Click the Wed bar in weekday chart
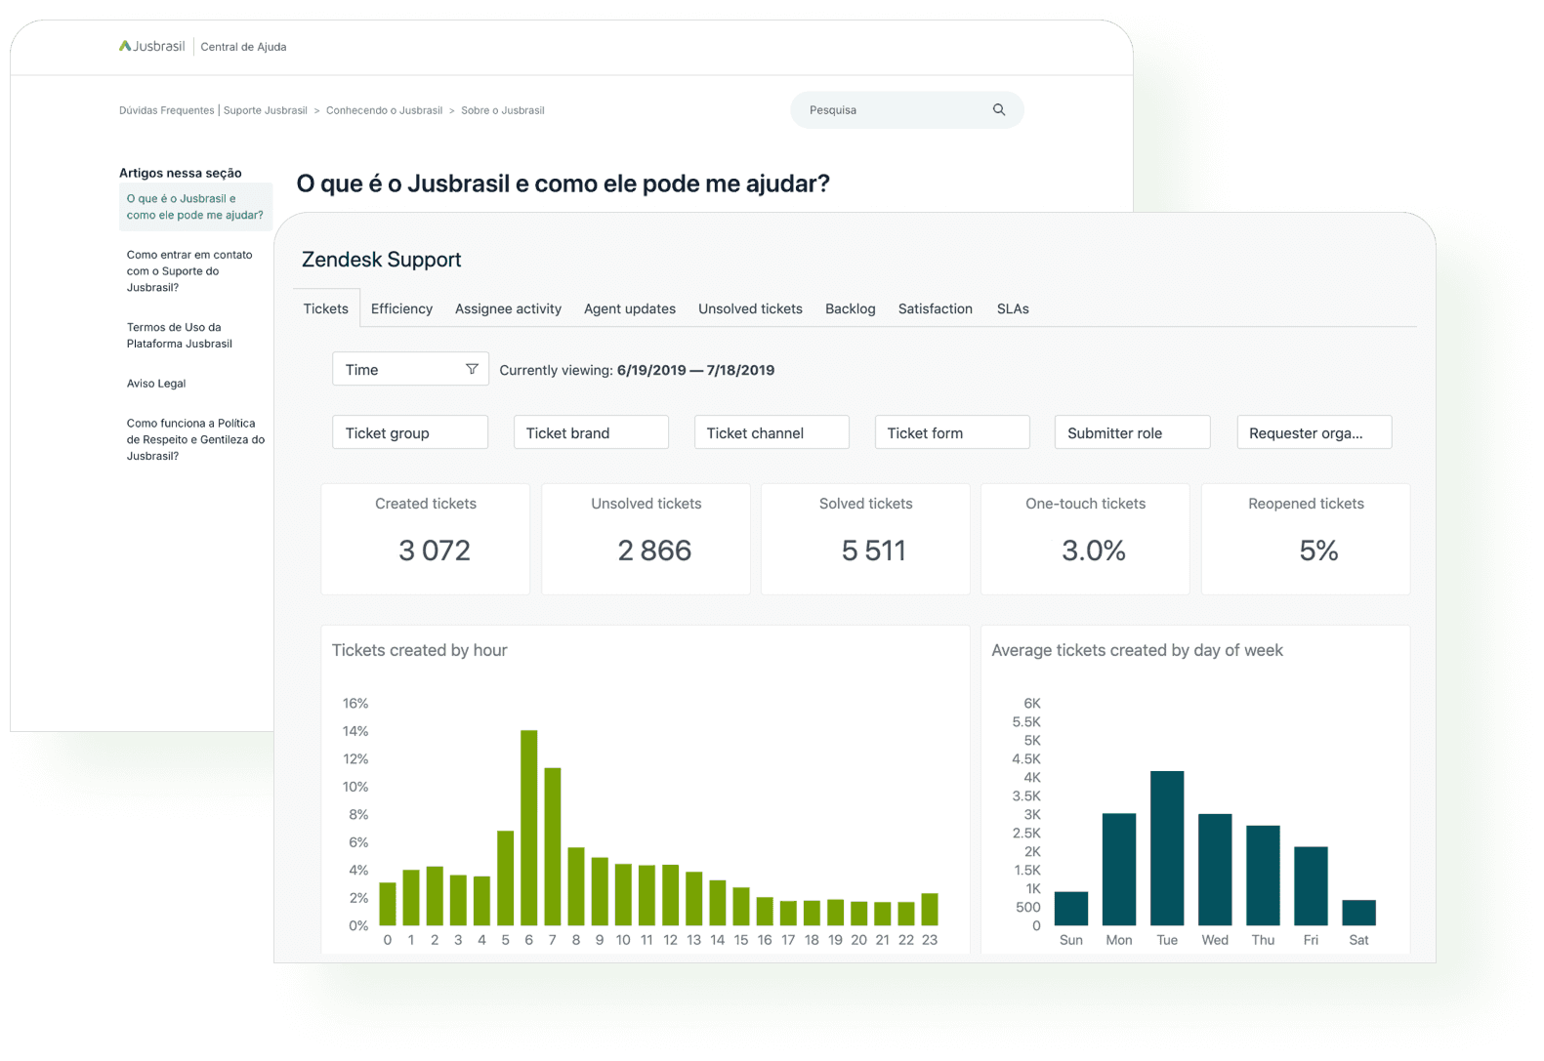1544x1061 pixels. pyautogui.click(x=1215, y=870)
